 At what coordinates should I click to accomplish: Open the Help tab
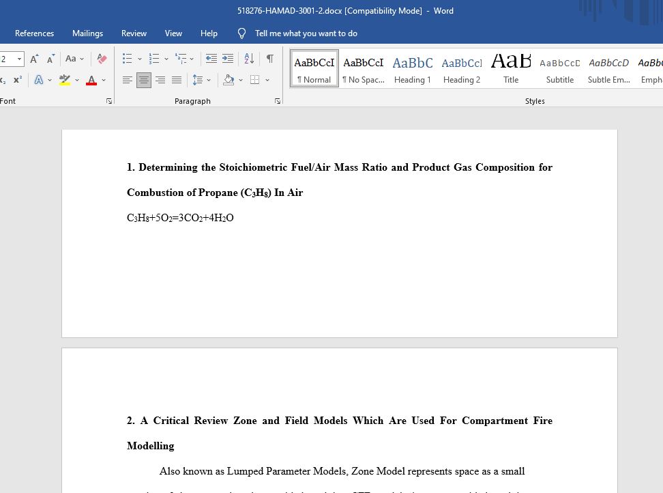[x=209, y=33]
